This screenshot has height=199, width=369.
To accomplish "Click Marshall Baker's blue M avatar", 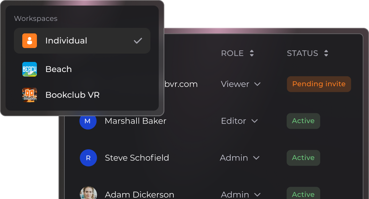I will point(88,121).
